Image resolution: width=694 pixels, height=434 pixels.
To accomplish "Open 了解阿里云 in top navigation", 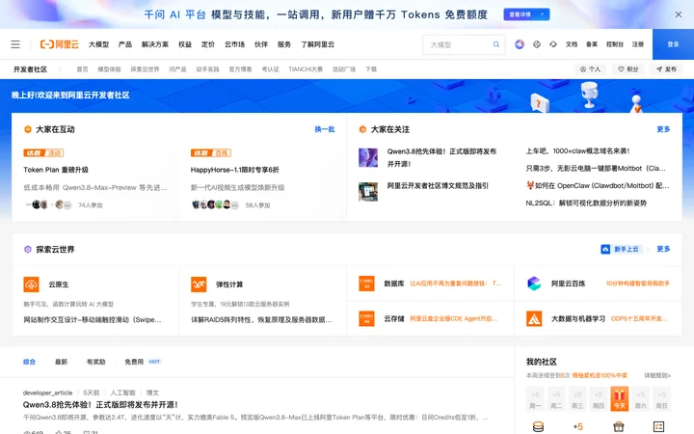I will pyautogui.click(x=318, y=44).
